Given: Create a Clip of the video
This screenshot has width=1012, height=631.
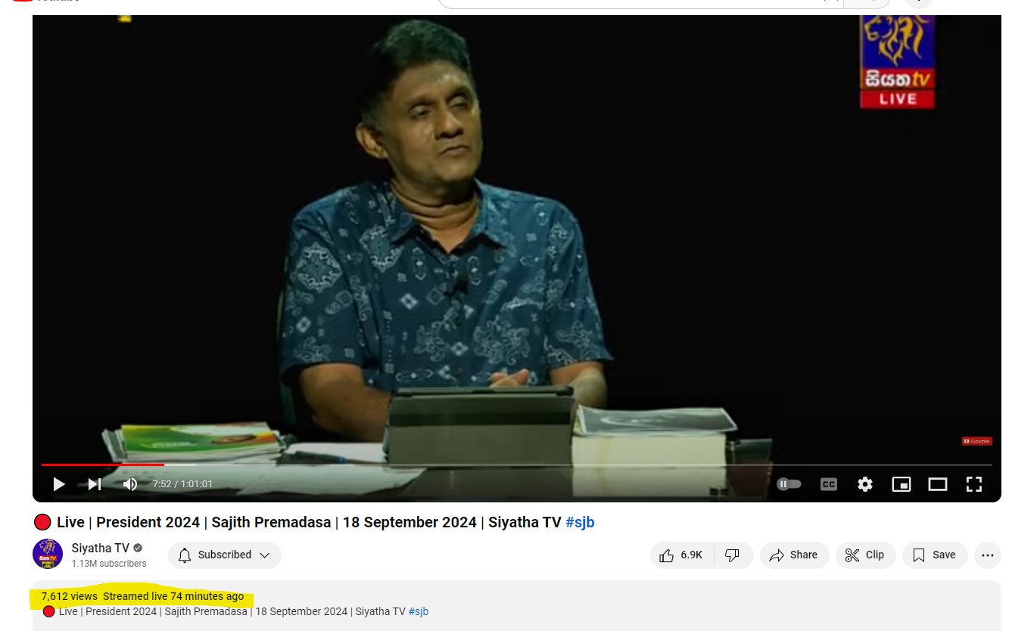Looking at the screenshot, I should point(865,555).
